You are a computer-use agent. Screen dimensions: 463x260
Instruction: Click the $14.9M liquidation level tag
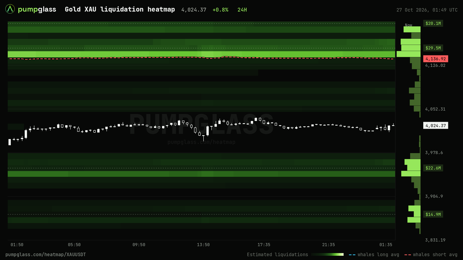pos(433,214)
